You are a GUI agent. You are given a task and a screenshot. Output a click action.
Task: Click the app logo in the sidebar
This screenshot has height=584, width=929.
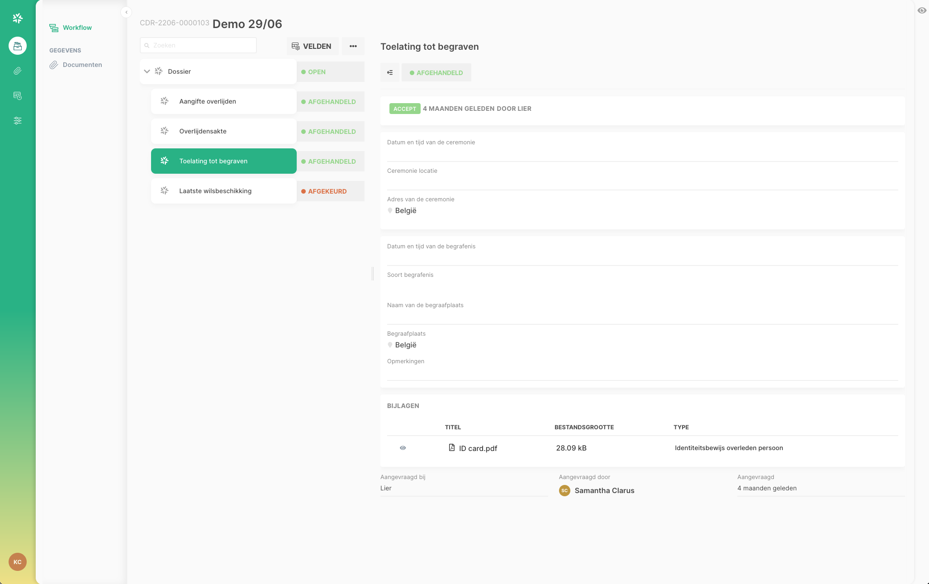click(x=18, y=18)
